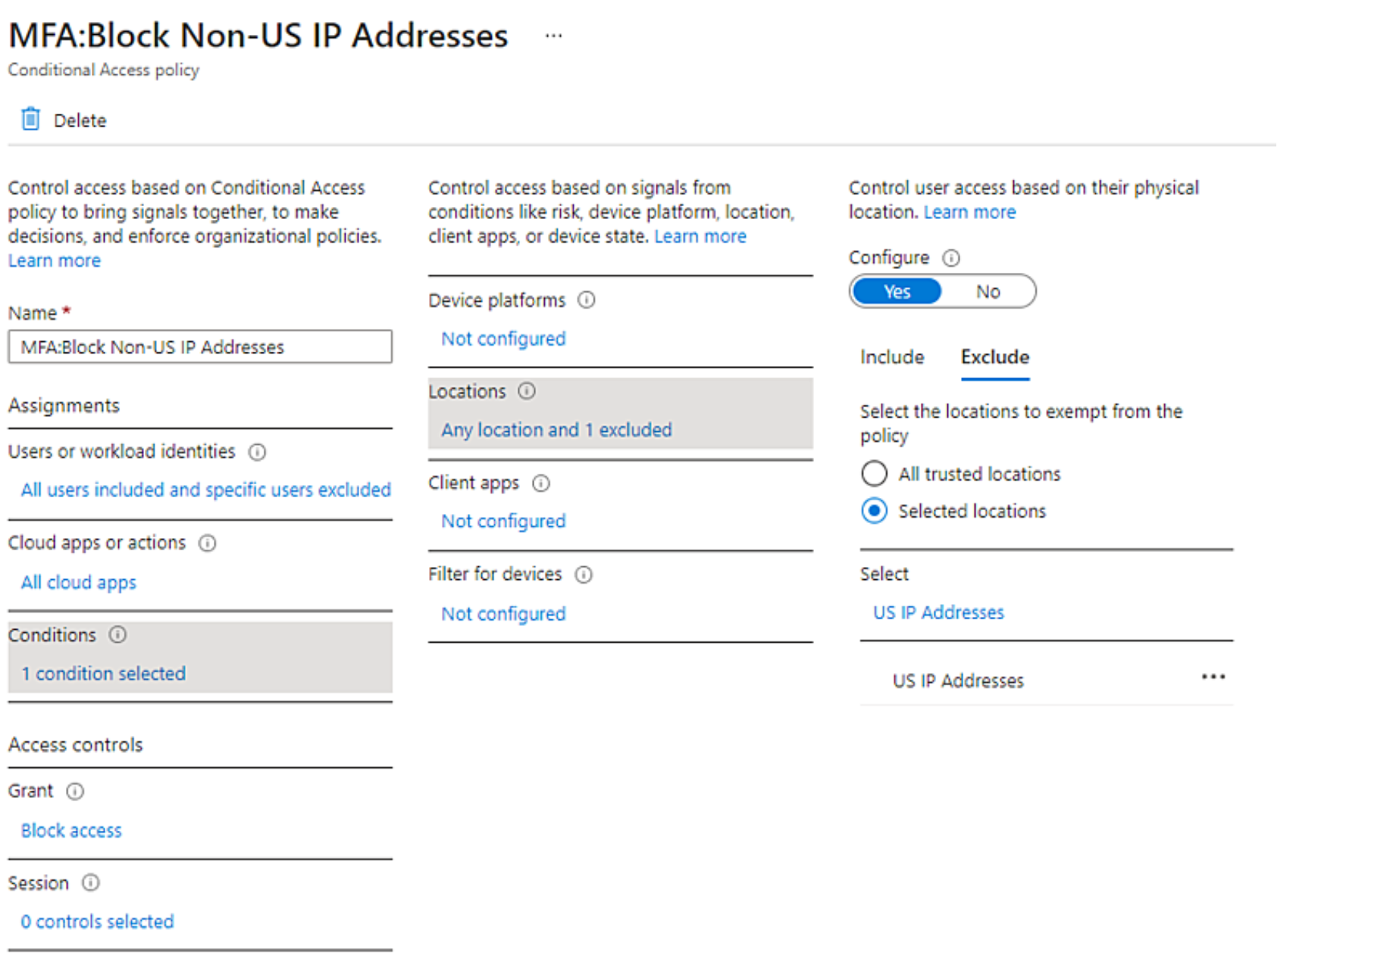
Task: Click Learn more under physical location description
Action: 970,211
